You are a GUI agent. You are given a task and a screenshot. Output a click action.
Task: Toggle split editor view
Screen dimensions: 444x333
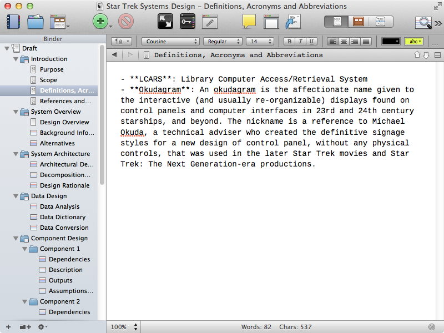(x=437, y=55)
